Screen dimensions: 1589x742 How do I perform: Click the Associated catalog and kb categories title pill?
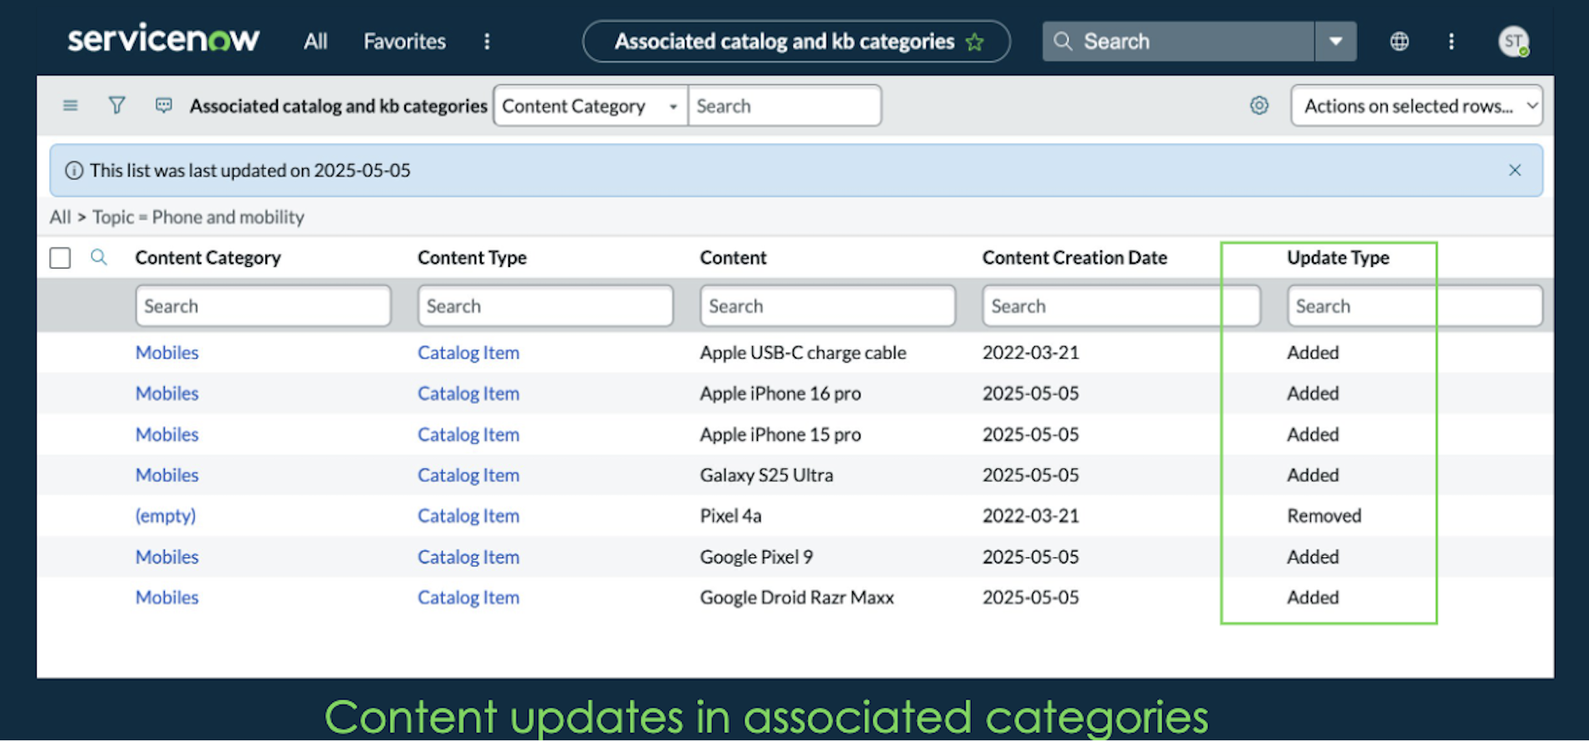coord(796,42)
